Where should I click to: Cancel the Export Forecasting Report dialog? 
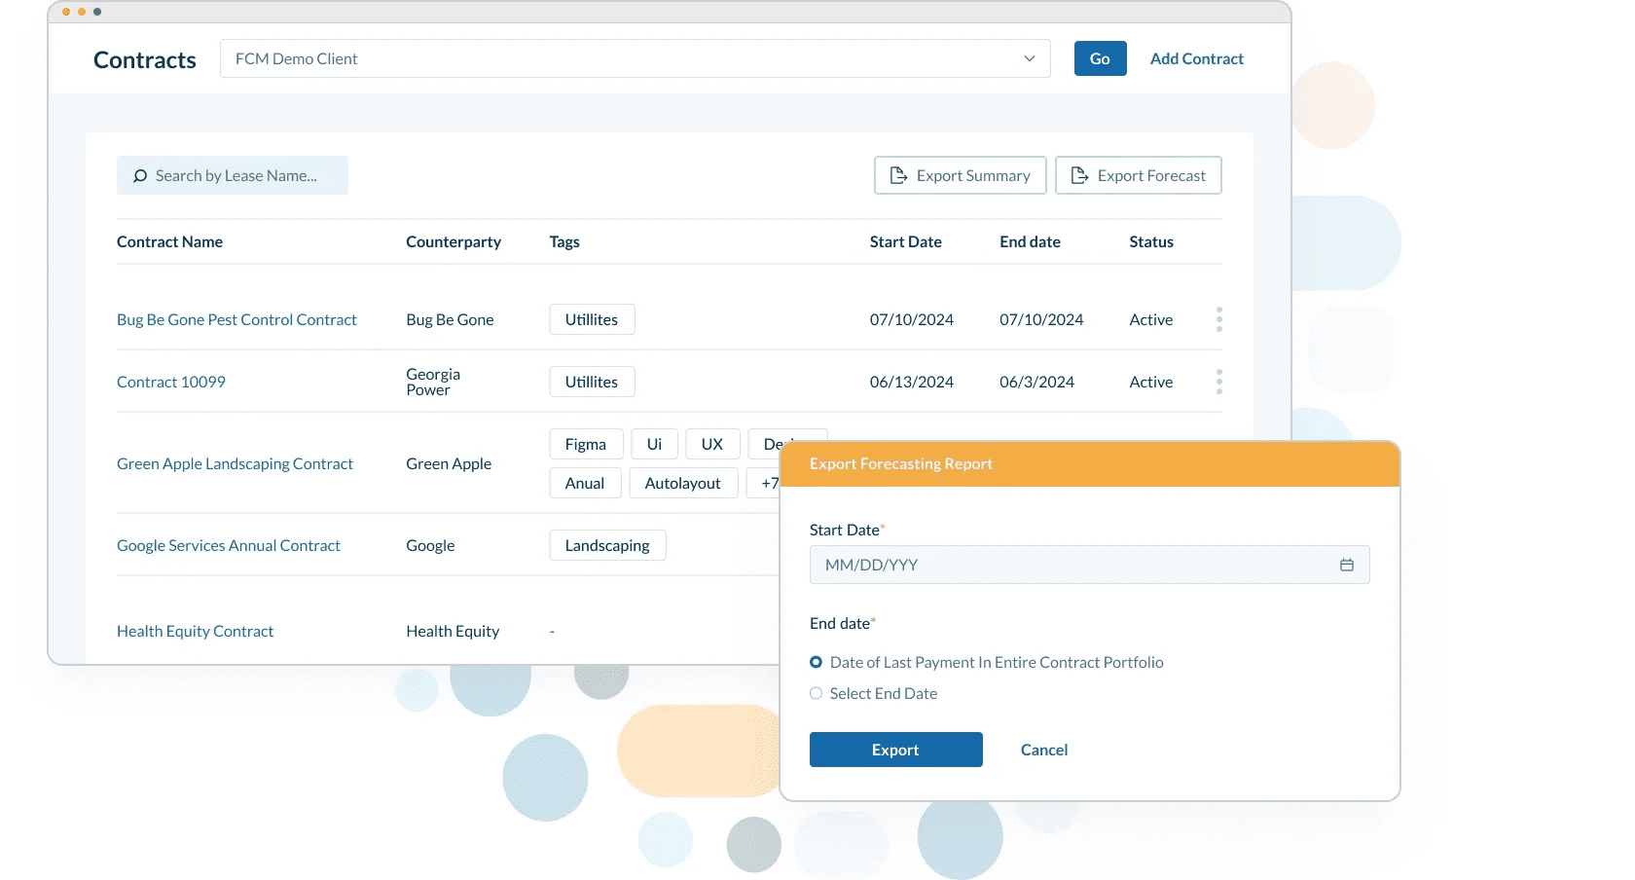click(1043, 750)
